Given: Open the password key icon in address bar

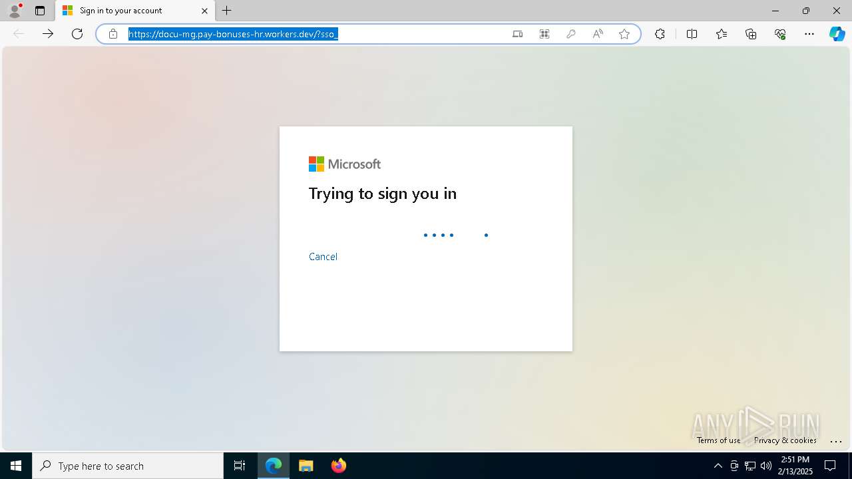Looking at the screenshot, I should [571, 34].
